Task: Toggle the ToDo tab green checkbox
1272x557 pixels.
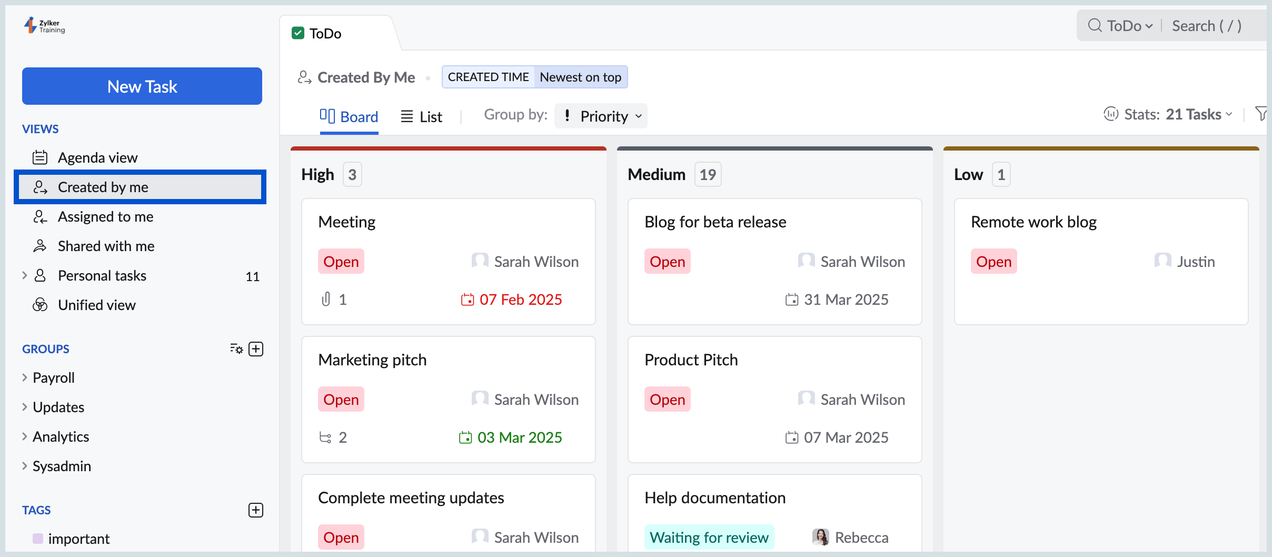Action: pyautogui.click(x=298, y=33)
